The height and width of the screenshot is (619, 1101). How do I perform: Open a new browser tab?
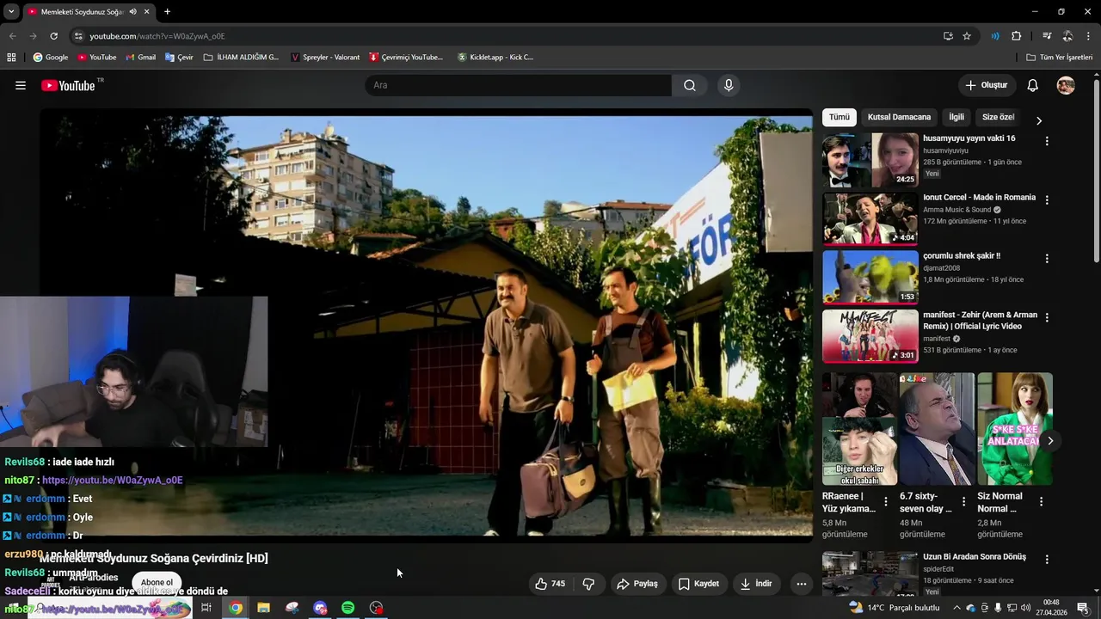tap(167, 12)
